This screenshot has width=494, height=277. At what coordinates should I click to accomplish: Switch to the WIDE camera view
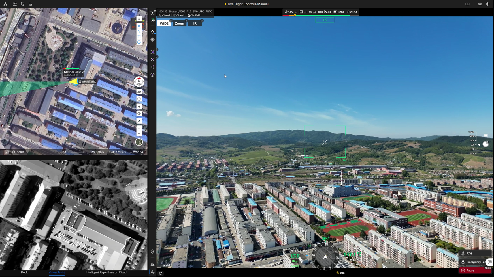pos(164,23)
